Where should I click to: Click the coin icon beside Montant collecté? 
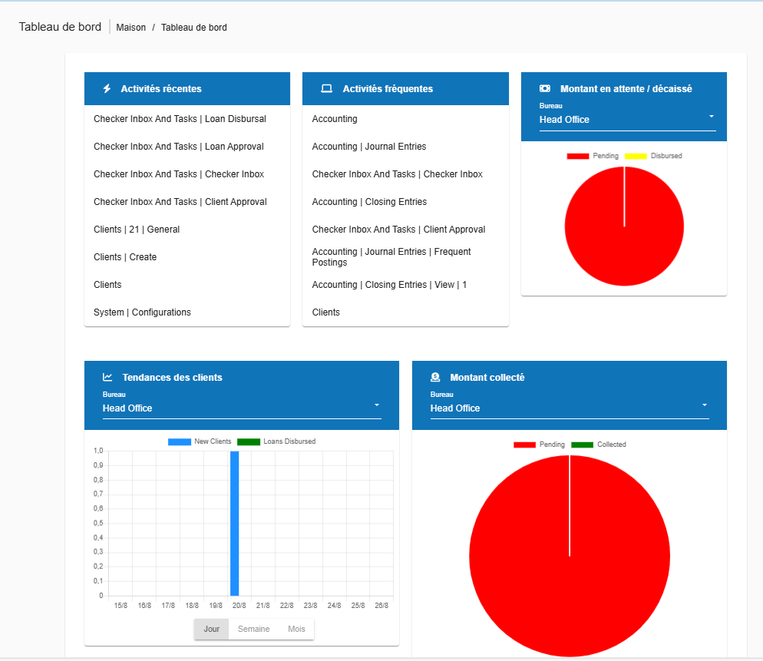click(x=435, y=378)
